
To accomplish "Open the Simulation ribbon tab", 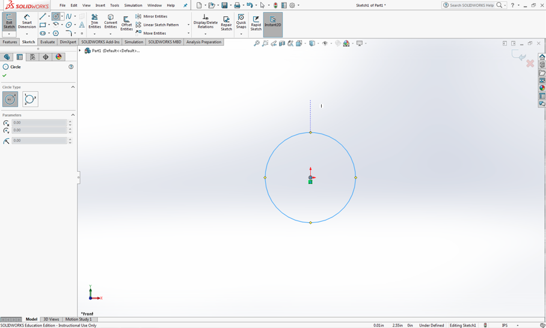I will point(133,42).
